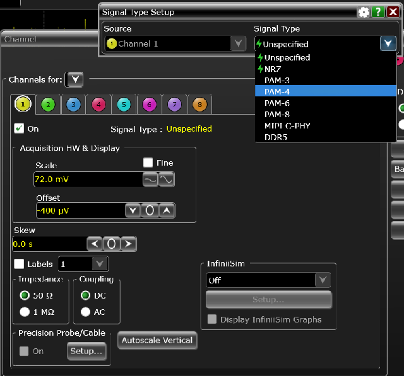The height and width of the screenshot is (376, 404).
Task: Toggle Precision Probe/Cable On checkbox
Action: coord(24,351)
